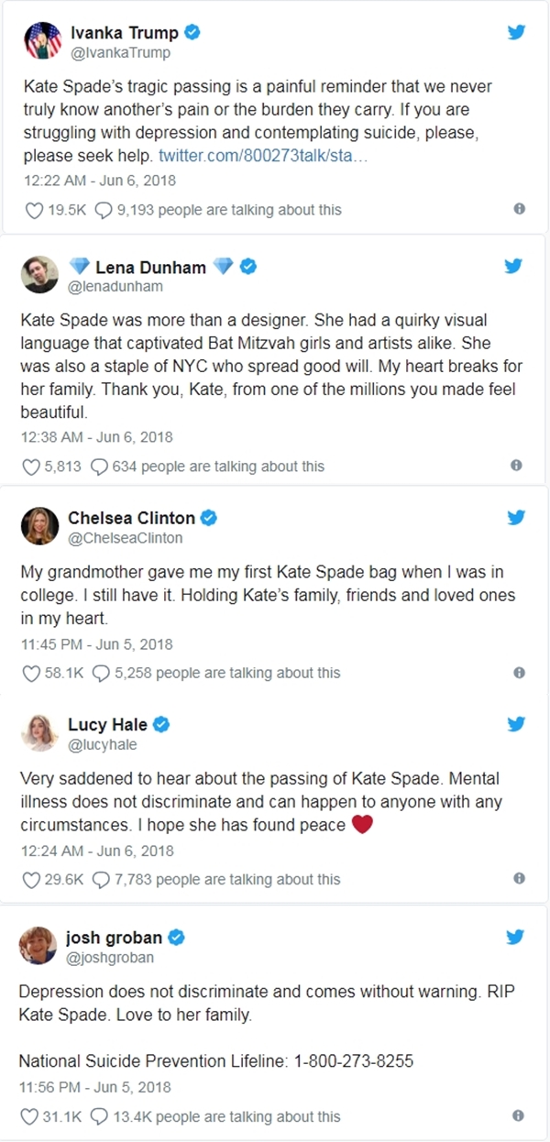The width and height of the screenshot is (550, 1142).
Task: Click the info icon on Chelsea Clinton's tweet
Action: (519, 672)
